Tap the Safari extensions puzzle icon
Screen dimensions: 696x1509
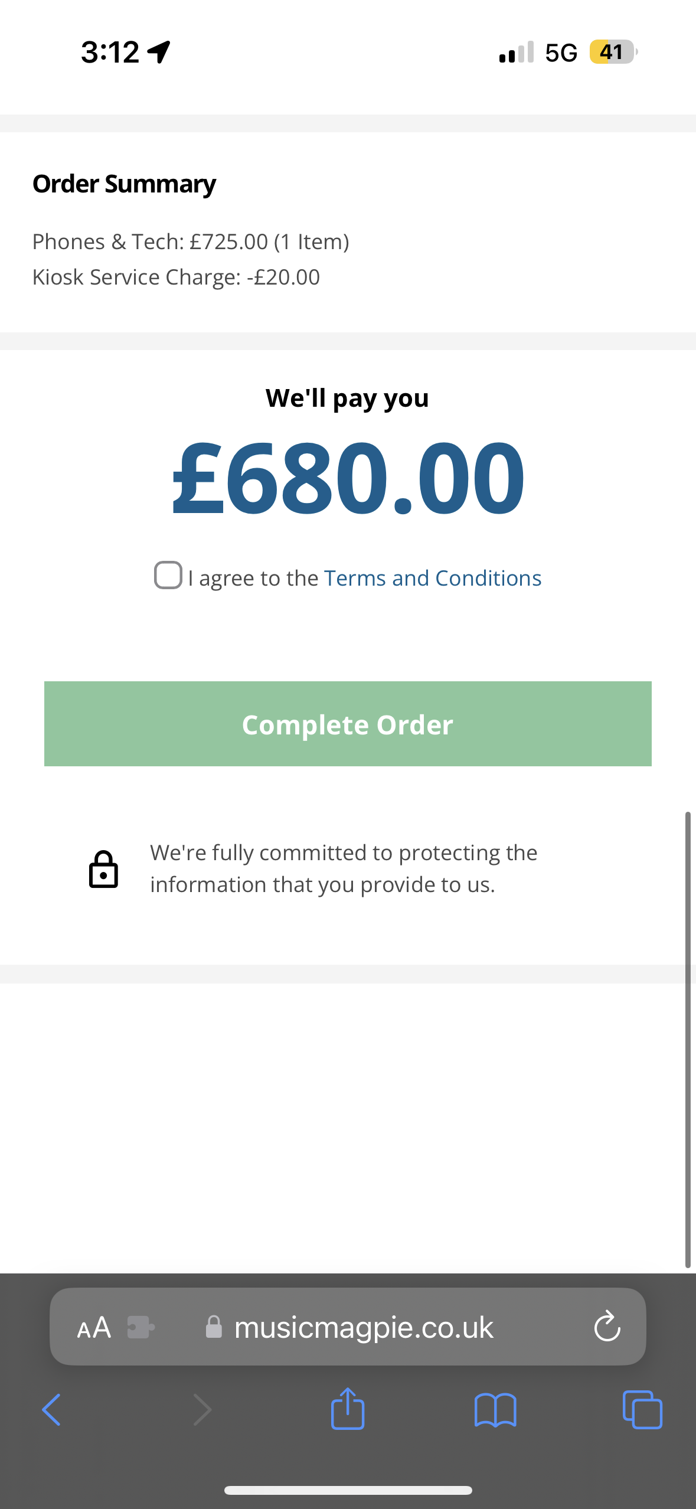pos(140,1327)
